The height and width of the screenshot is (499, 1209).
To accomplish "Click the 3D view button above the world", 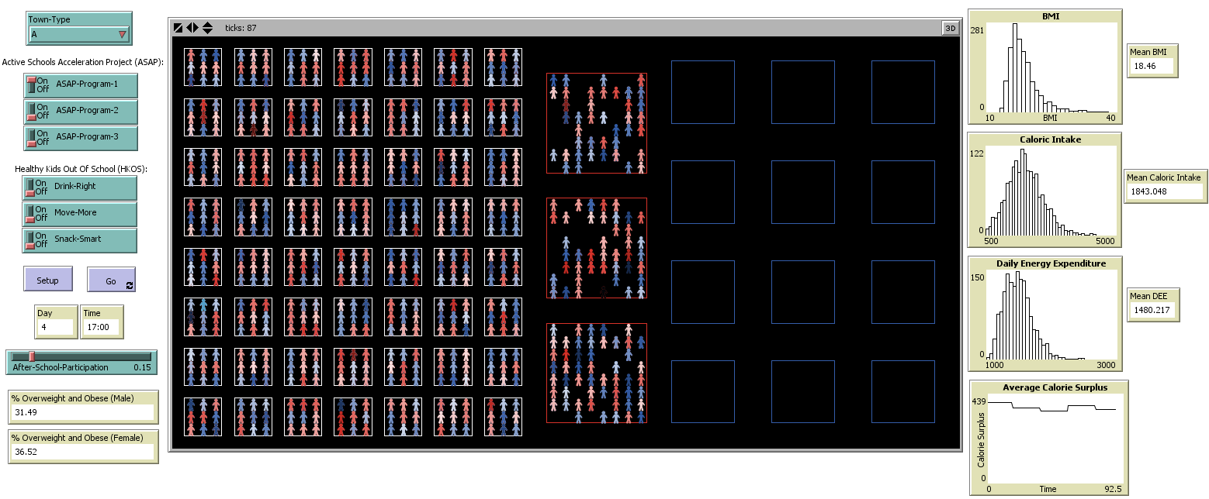I will tap(950, 27).
